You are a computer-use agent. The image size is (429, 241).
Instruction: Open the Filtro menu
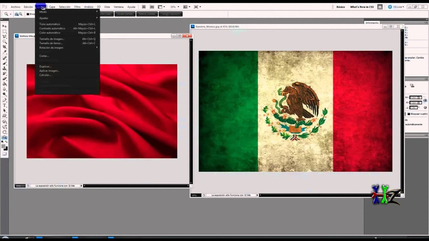pyautogui.click(x=77, y=7)
